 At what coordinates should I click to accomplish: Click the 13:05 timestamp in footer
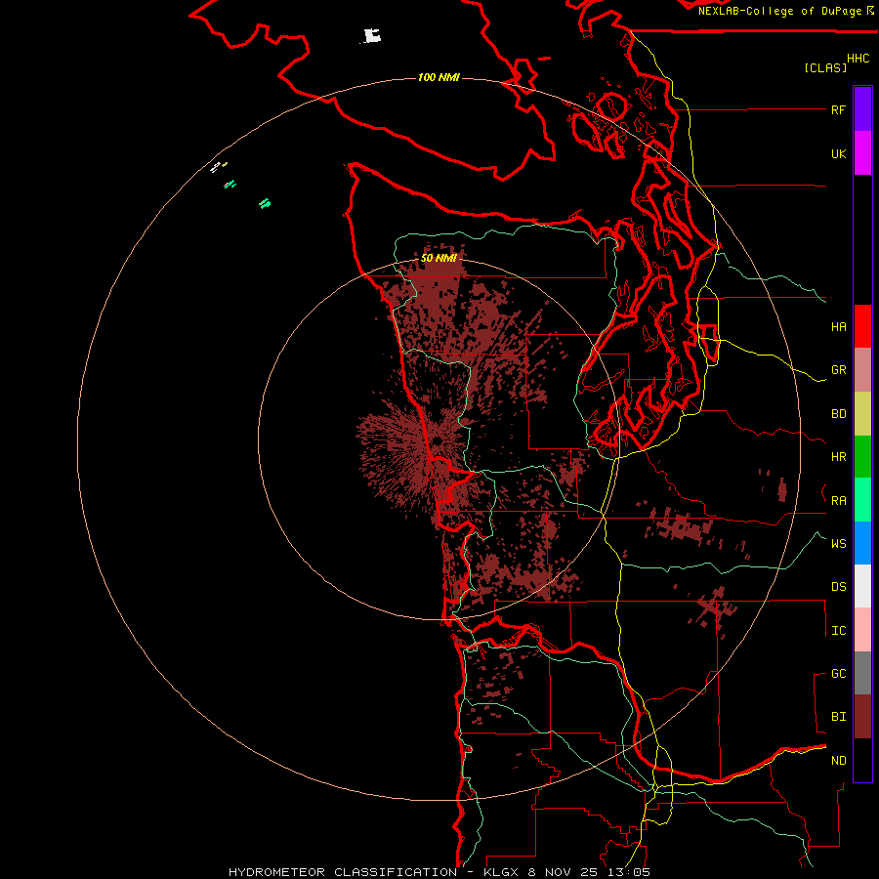(x=631, y=872)
